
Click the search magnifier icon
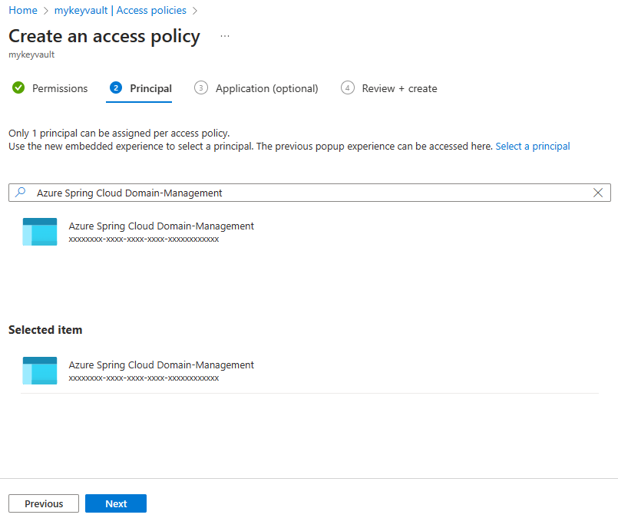(20, 193)
